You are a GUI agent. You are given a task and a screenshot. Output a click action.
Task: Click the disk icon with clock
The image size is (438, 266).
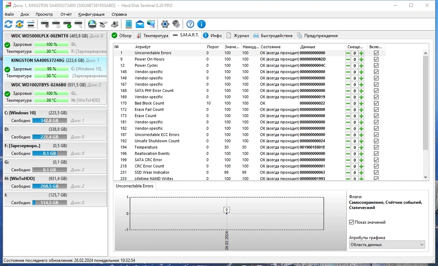pyautogui.click(x=56, y=24)
